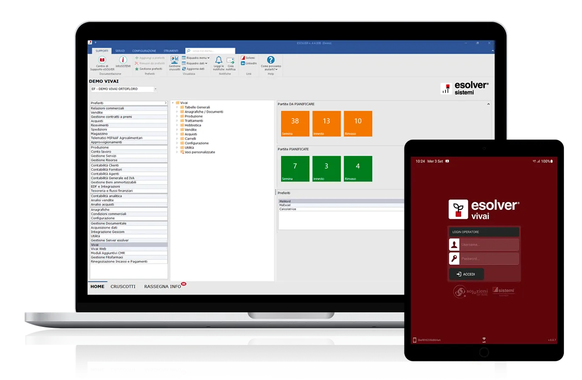Click the Crea notifica icon
This screenshot has width=582, height=380.
pos(231,60)
